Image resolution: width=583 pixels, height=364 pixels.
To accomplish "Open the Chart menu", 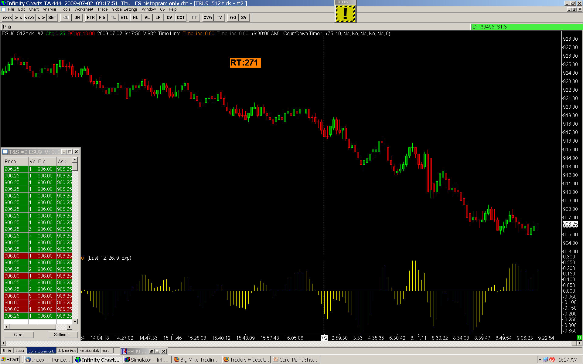I will coord(34,9).
